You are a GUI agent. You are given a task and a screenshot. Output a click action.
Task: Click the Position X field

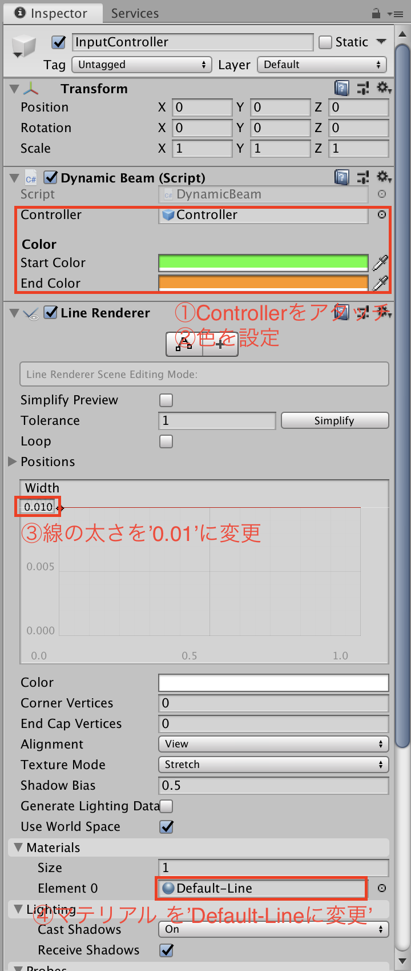(x=202, y=108)
